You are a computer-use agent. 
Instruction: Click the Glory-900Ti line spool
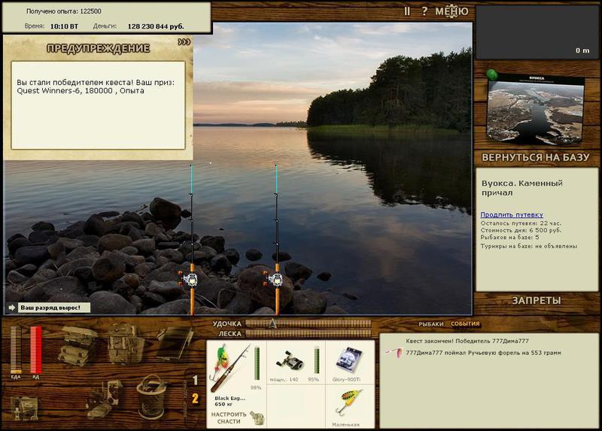tap(348, 360)
